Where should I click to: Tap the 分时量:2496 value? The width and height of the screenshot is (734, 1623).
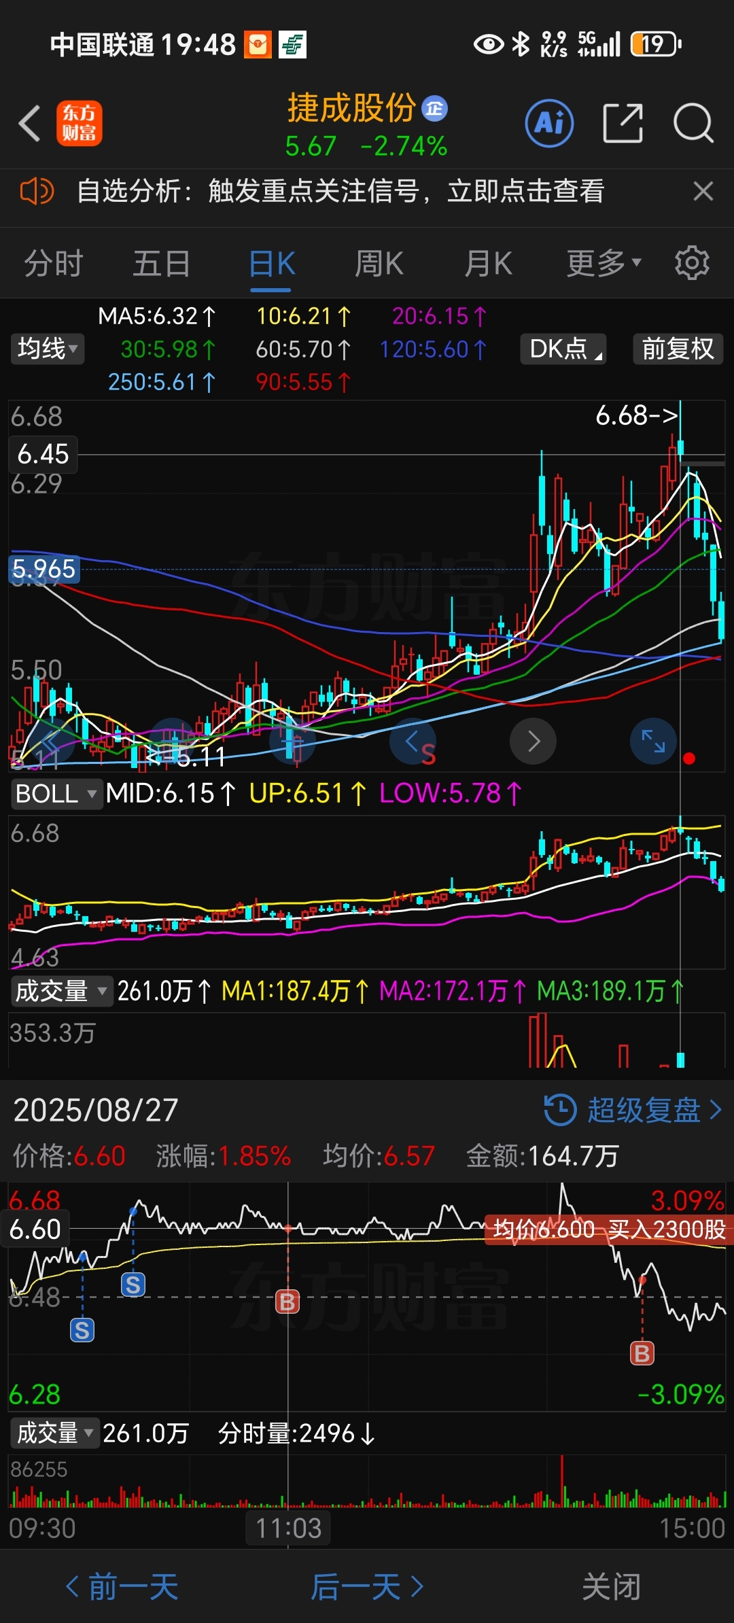[x=296, y=1433]
